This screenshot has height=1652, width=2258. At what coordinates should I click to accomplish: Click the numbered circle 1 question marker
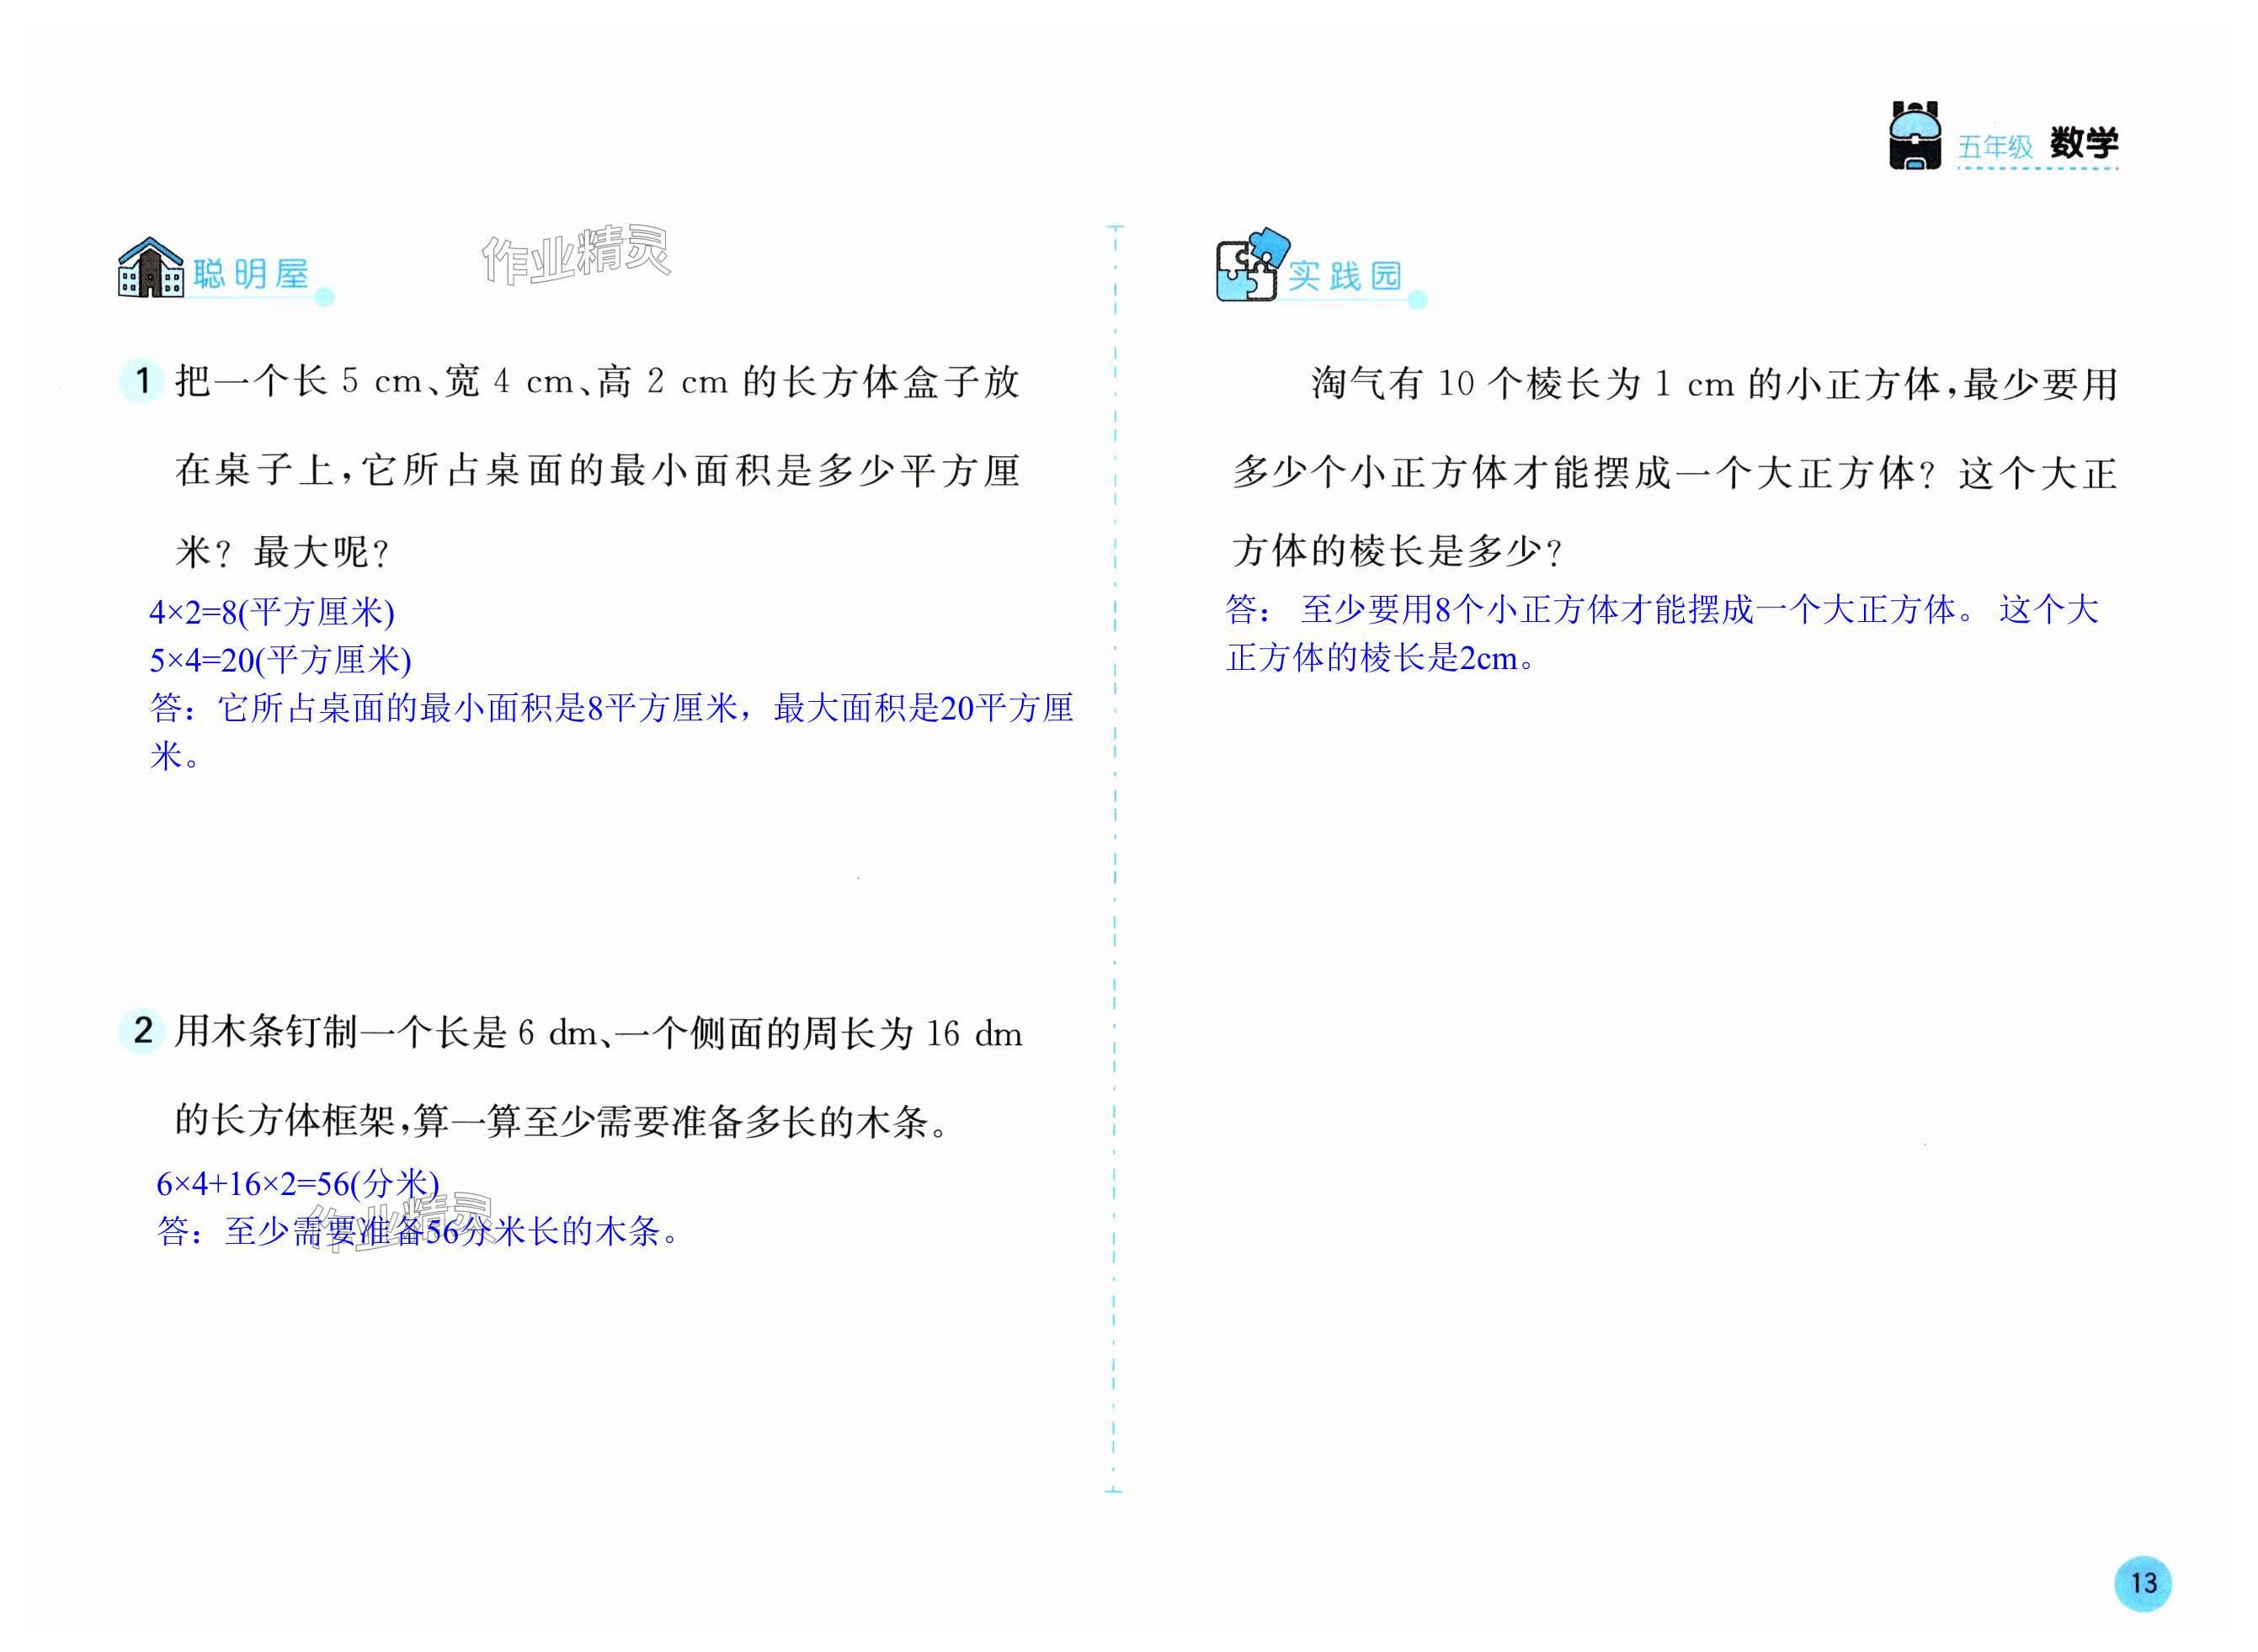coord(142,381)
